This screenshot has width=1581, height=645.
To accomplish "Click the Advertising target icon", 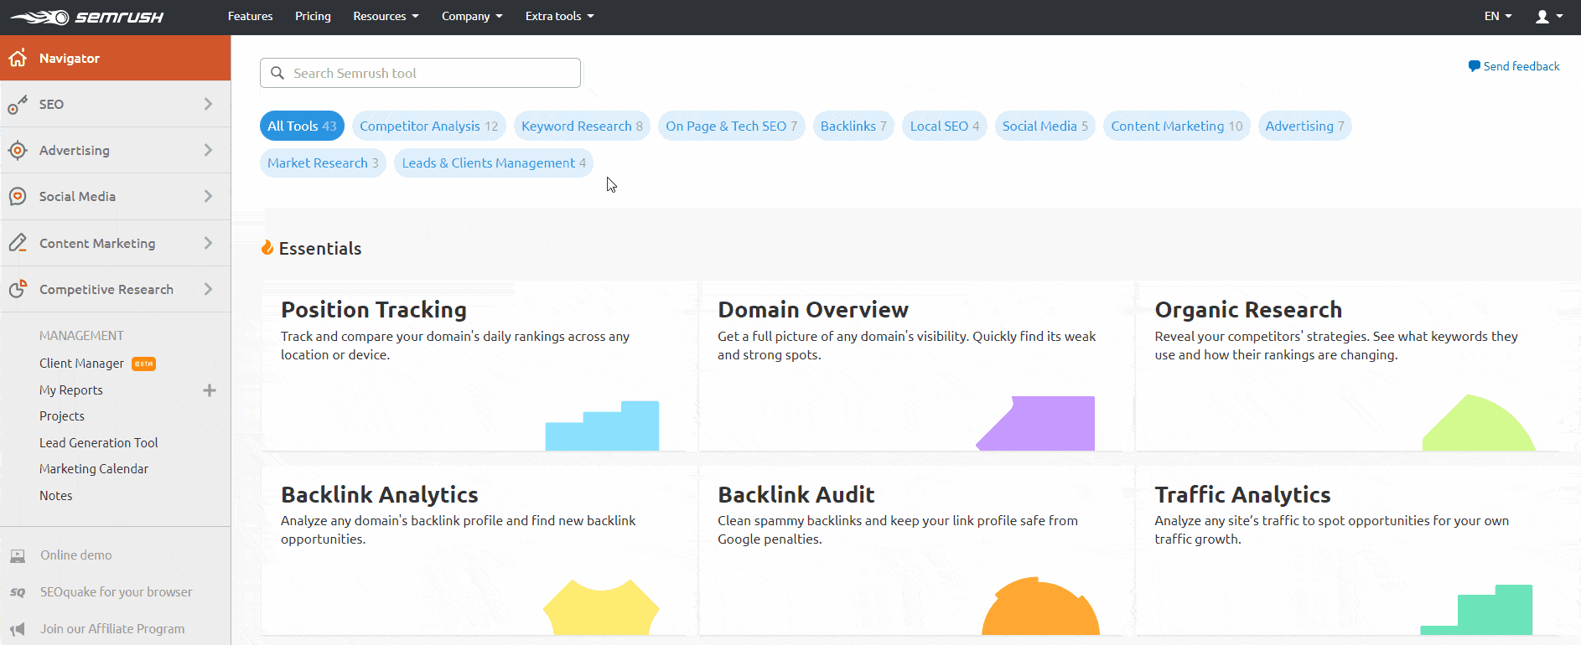I will click(x=18, y=151).
